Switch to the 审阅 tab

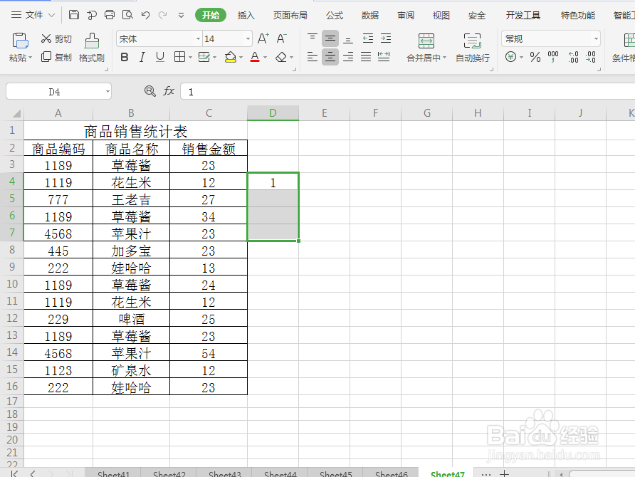click(406, 16)
